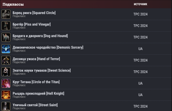Open Бретёр [Piss and Vinegar] link

(x=32, y=24)
